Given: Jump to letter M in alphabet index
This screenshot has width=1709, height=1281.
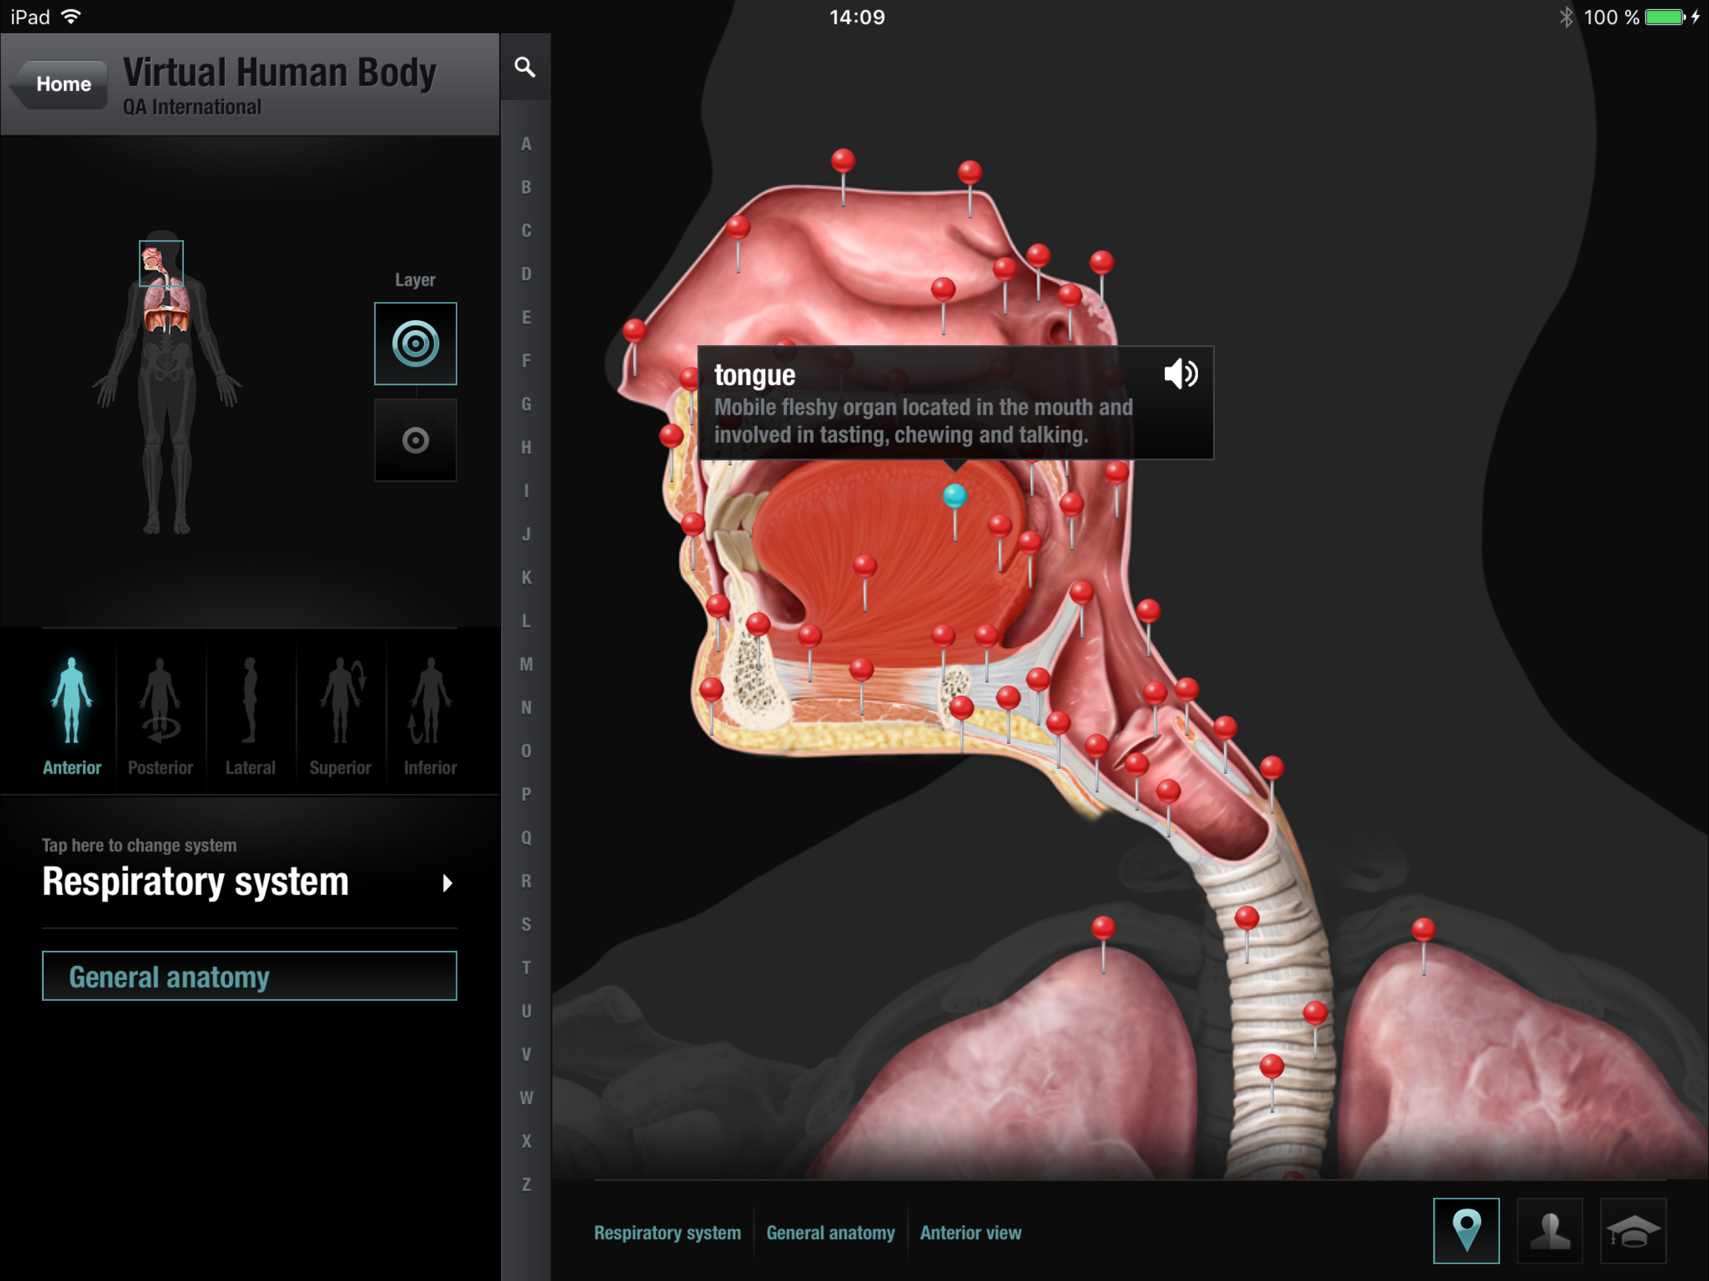Looking at the screenshot, I should point(526,664).
